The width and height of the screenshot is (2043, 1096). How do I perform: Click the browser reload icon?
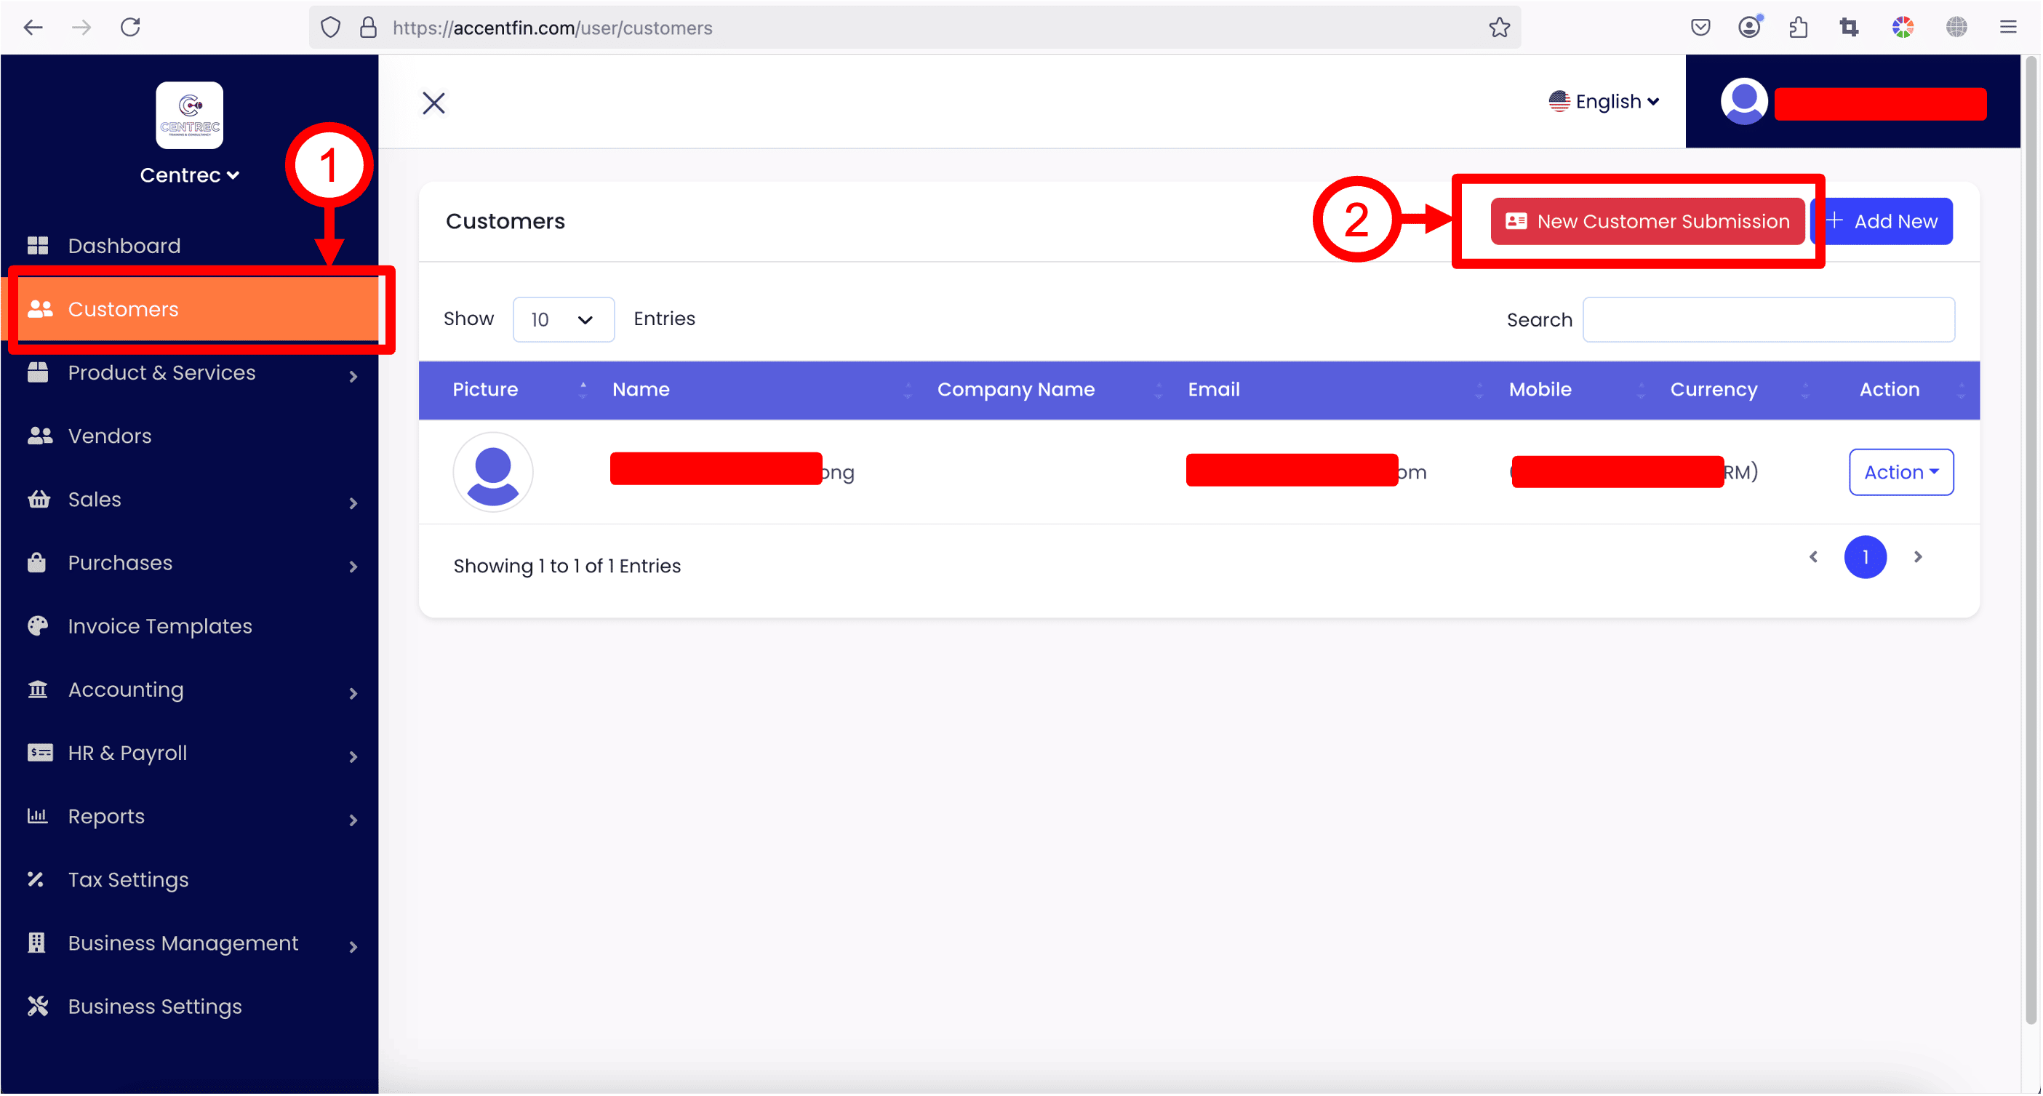click(x=131, y=28)
